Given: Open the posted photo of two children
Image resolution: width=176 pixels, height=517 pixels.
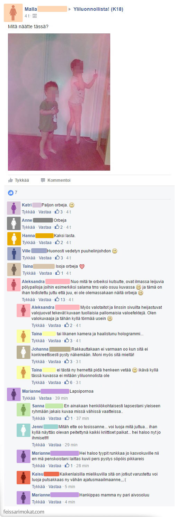Looking at the screenshot, I should (59, 102).
